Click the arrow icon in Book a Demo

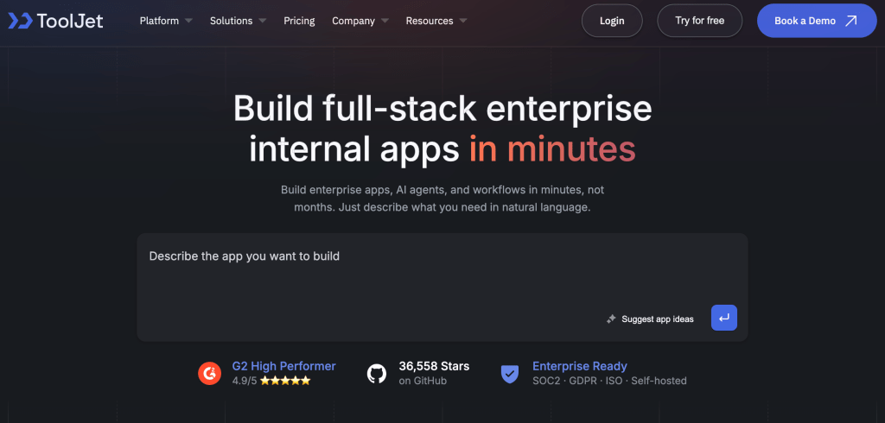coord(850,21)
